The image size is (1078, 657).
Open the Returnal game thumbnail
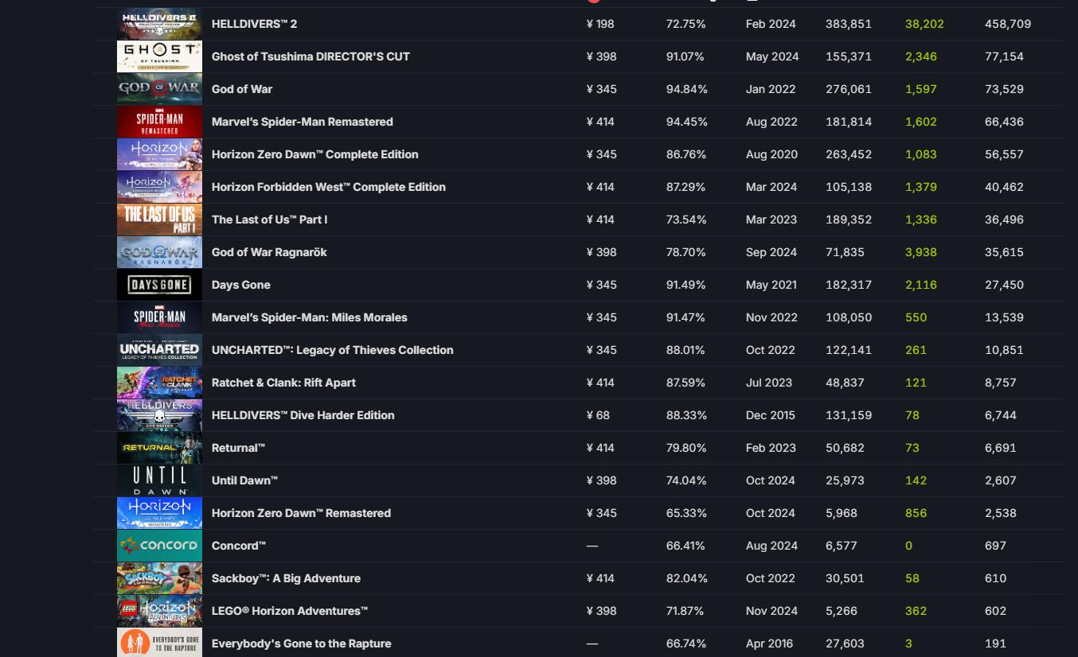(159, 448)
